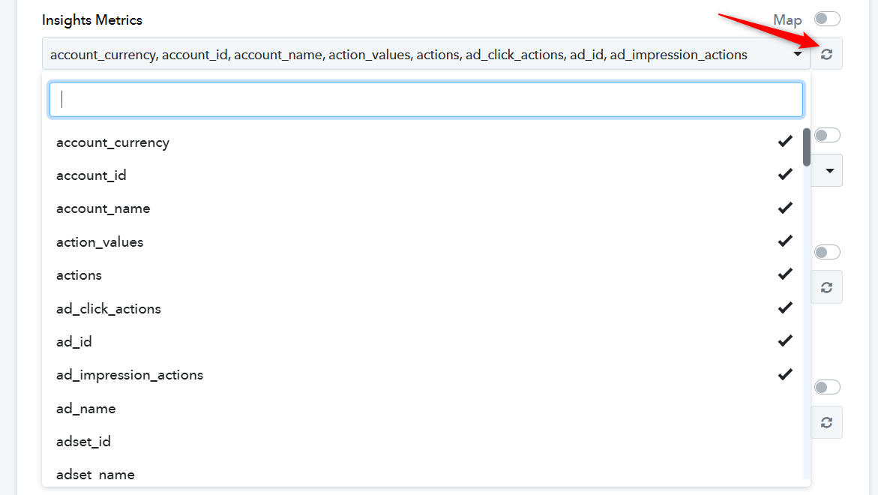The image size is (878, 495).
Task: Click the bottom refresh icon on the right
Action: [x=826, y=422]
